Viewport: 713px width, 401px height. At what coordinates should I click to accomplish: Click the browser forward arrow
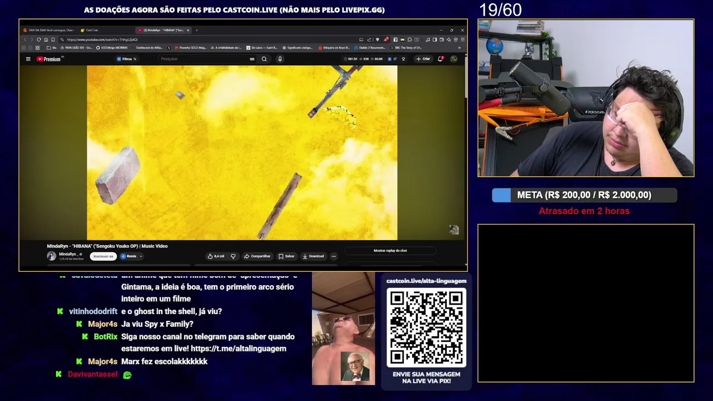click(32, 40)
